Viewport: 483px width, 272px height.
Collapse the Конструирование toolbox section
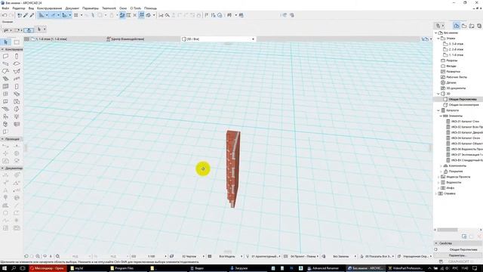(x=2, y=49)
